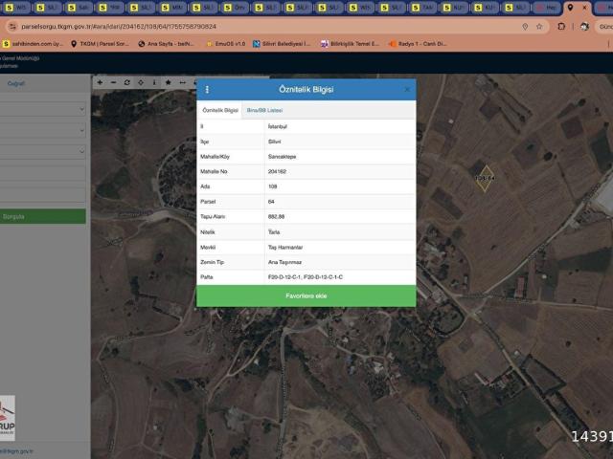The height and width of the screenshot is (459, 613).
Task: Click parcel 108/64 marker on the map
Action: (486, 177)
